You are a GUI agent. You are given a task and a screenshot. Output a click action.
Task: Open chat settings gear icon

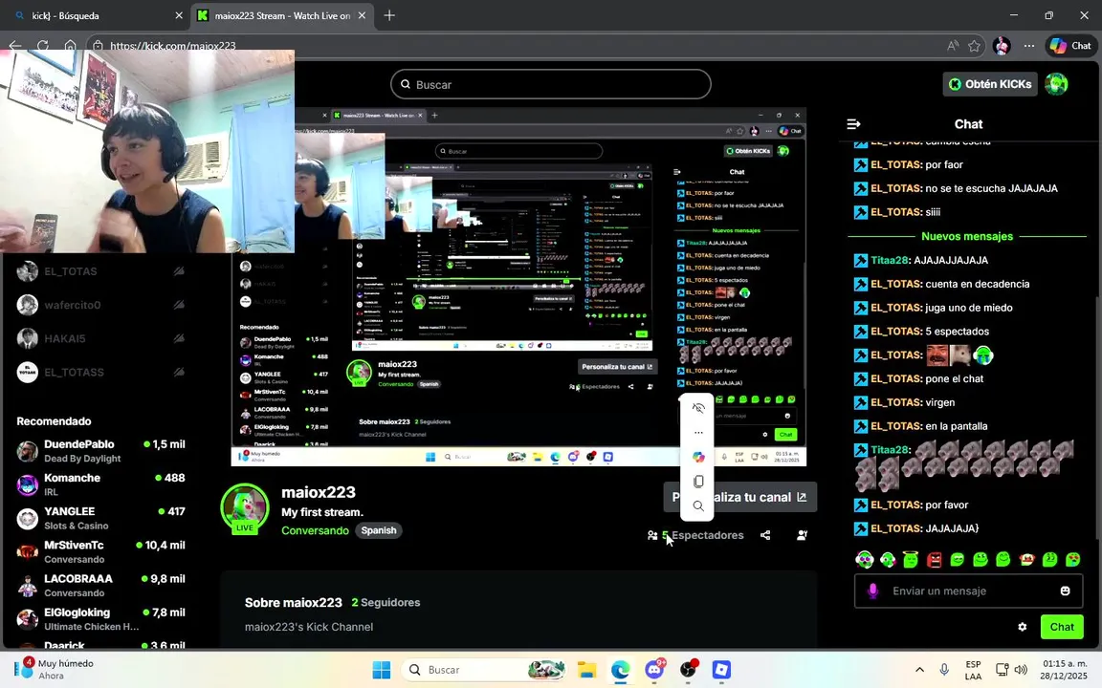1023,627
